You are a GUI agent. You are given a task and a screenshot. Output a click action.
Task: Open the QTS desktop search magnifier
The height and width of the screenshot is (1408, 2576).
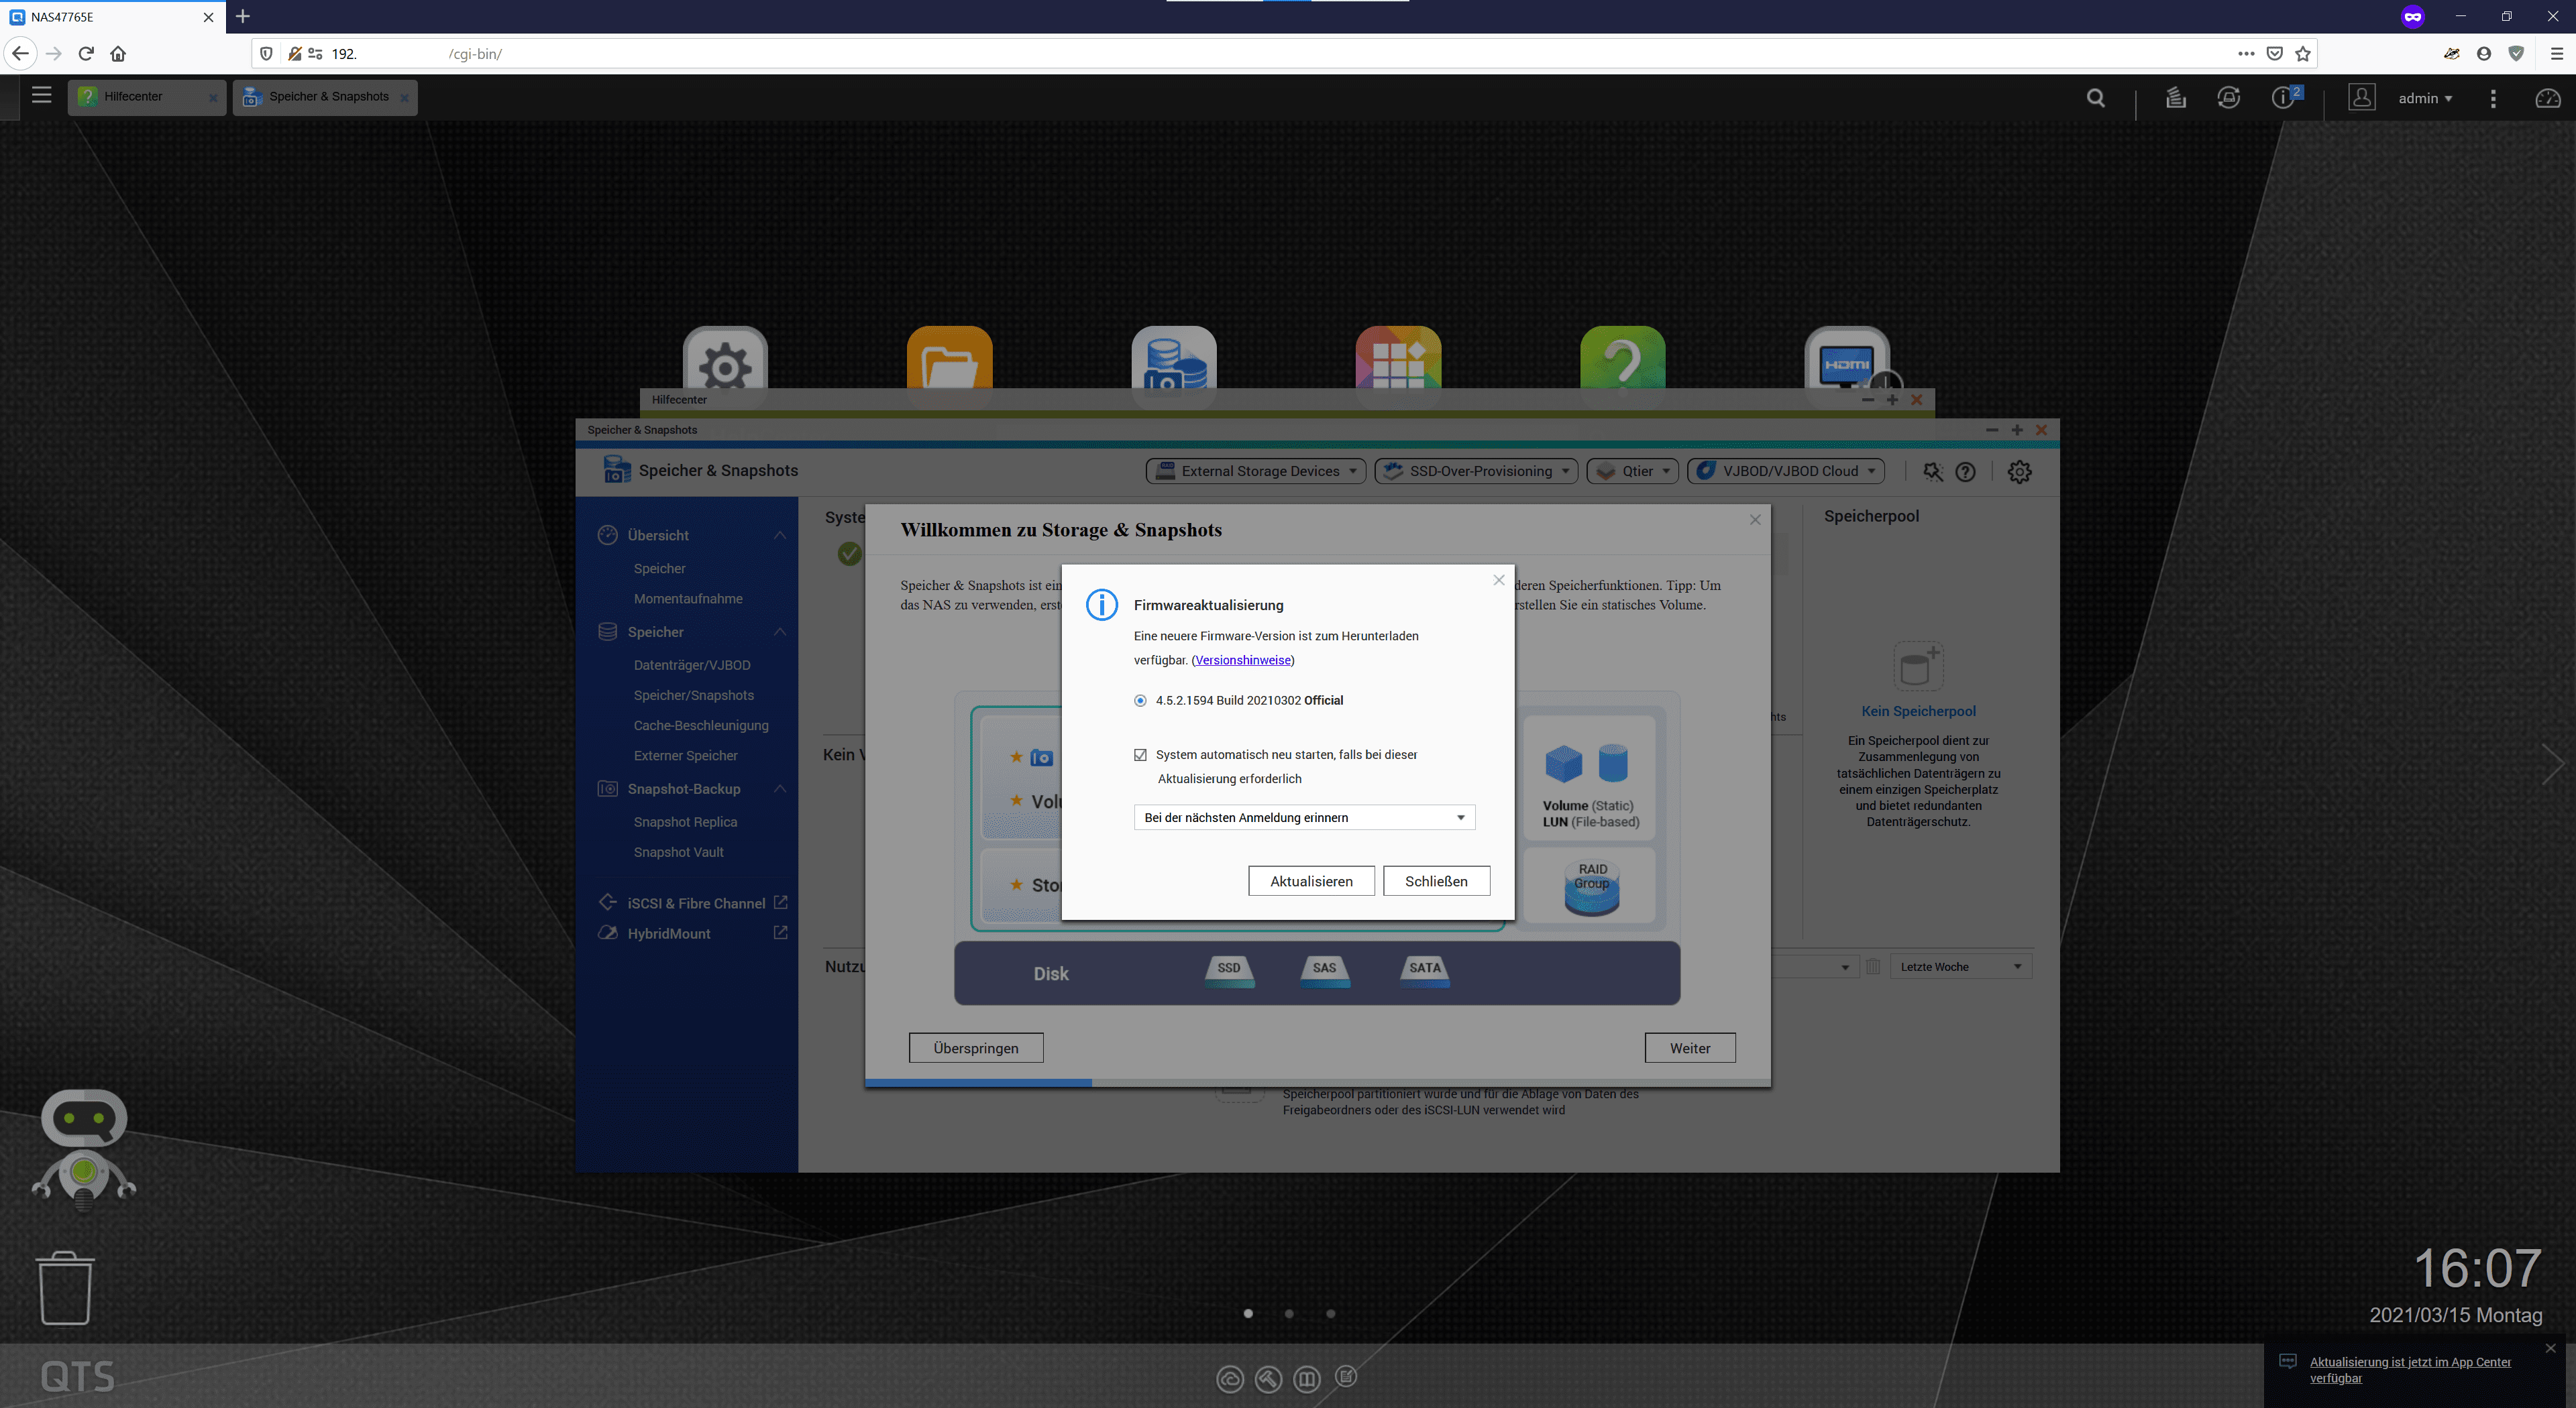pyautogui.click(x=2096, y=98)
